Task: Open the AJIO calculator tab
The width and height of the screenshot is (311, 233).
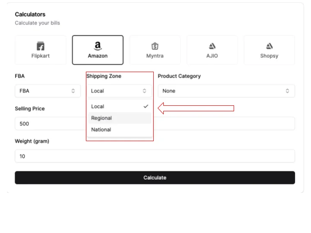Action: click(212, 50)
